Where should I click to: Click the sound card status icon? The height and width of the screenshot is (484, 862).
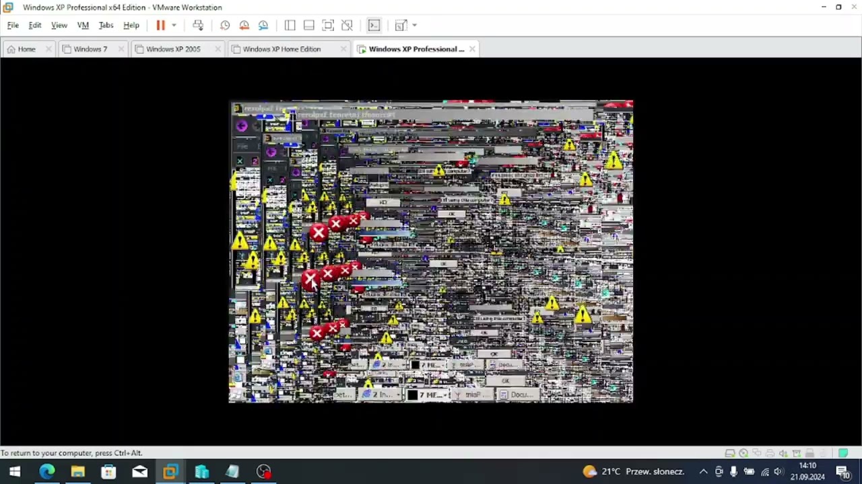click(x=783, y=453)
